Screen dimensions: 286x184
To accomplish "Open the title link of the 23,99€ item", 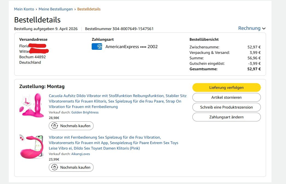I will pos(113,143).
